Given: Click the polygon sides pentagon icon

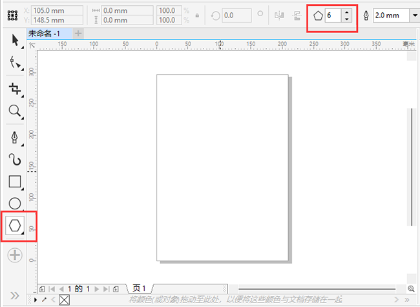Looking at the screenshot, I should pyautogui.click(x=318, y=16).
